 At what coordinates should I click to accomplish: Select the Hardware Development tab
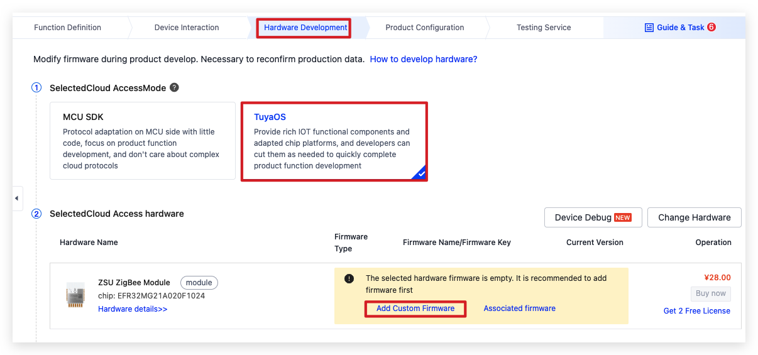point(305,28)
